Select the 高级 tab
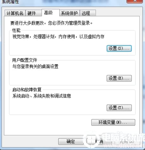 (51, 13)
